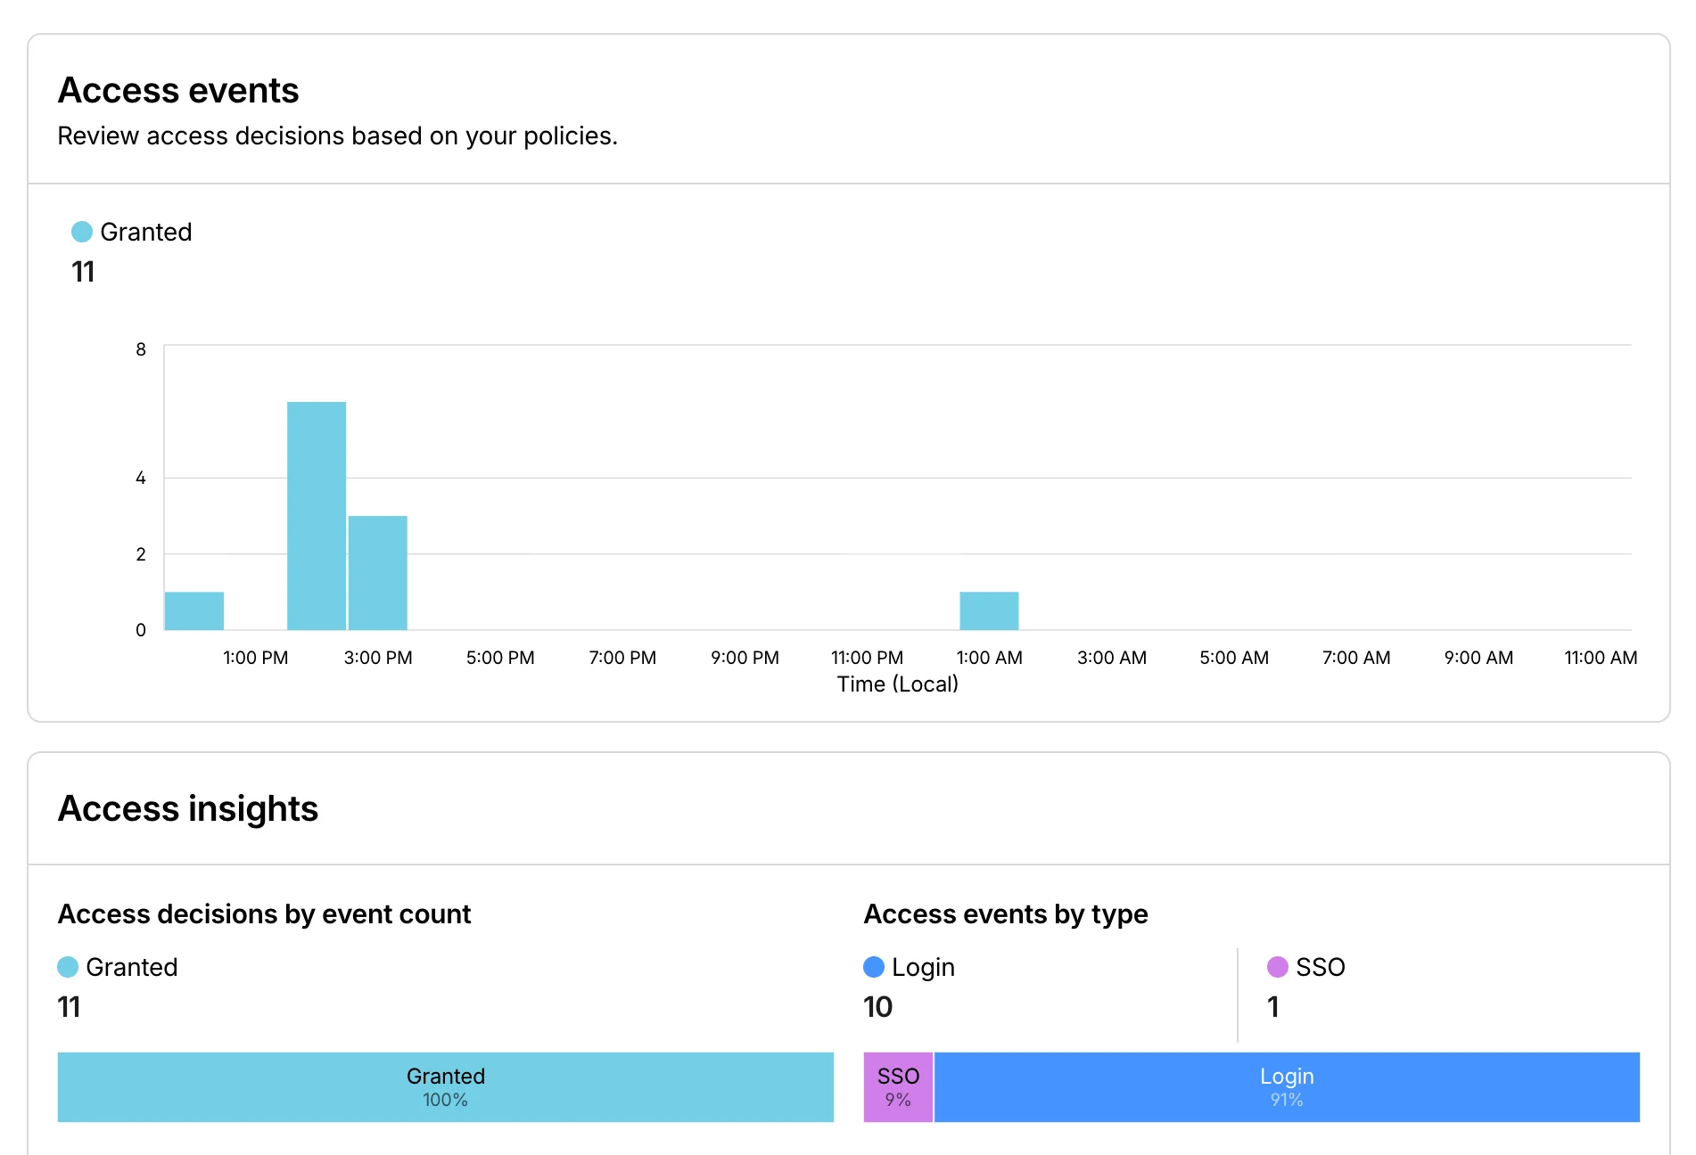This screenshot has width=1696, height=1155.
Task: Click the Granted legend dot in Access events
Action: coord(81,231)
